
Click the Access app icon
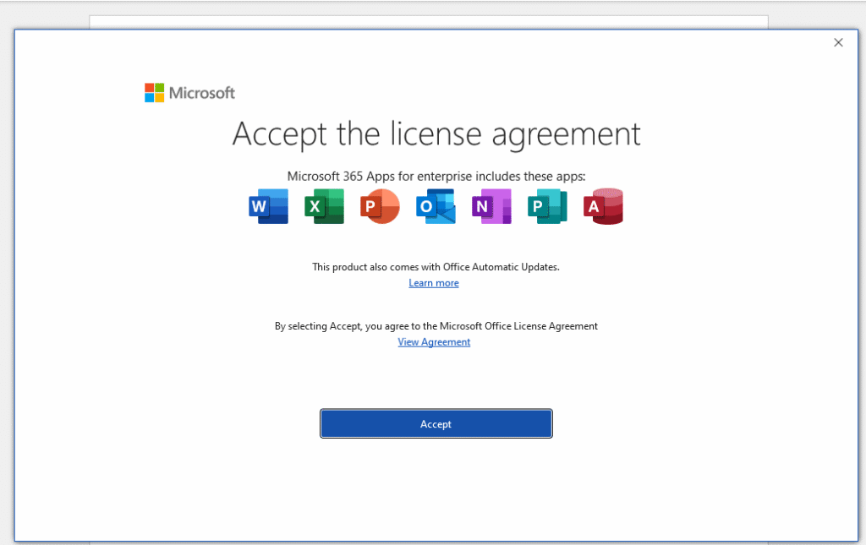click(x=603, y=206)
